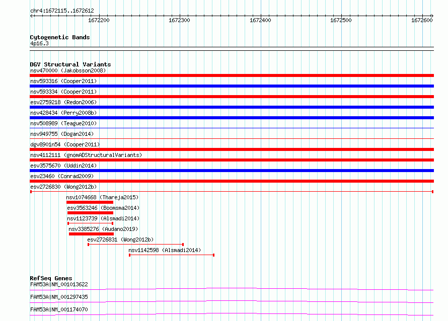
Task: Select the FAM53A|NM_001174070 gene label
Action: coord(59,309)
